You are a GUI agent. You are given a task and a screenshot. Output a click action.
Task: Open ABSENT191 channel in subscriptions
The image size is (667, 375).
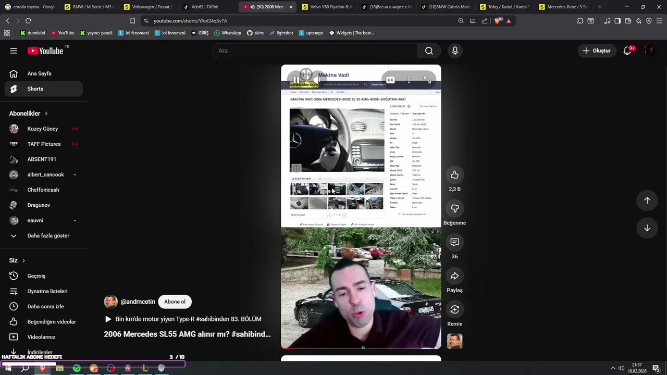(44, 159)
